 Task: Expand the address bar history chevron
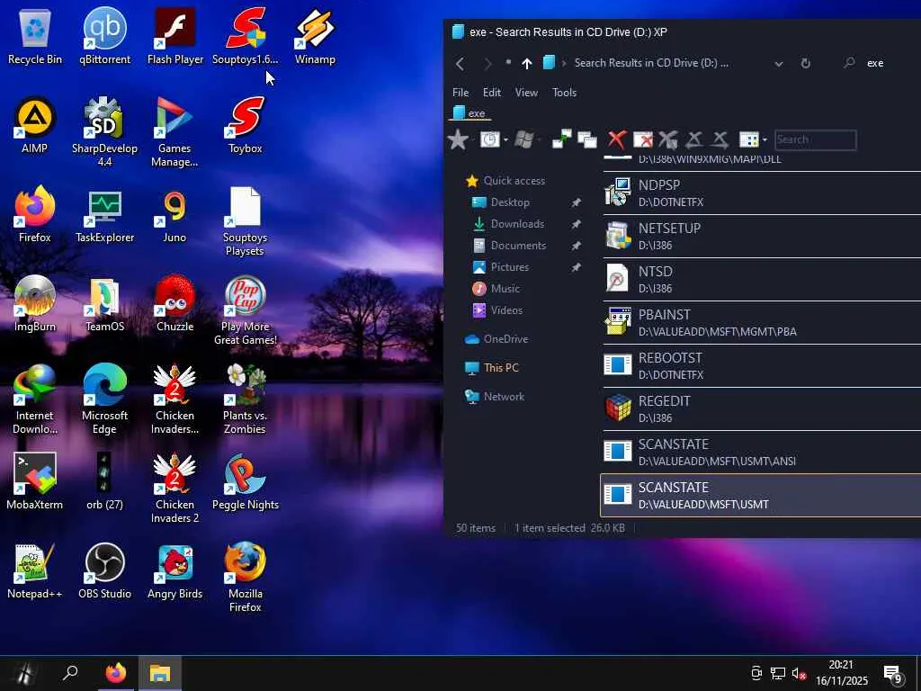tap(778, 64)
